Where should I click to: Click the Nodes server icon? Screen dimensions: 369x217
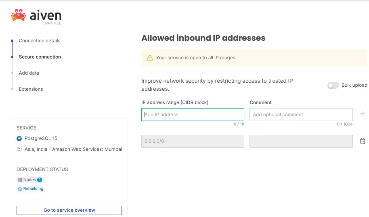coord(20,180)
